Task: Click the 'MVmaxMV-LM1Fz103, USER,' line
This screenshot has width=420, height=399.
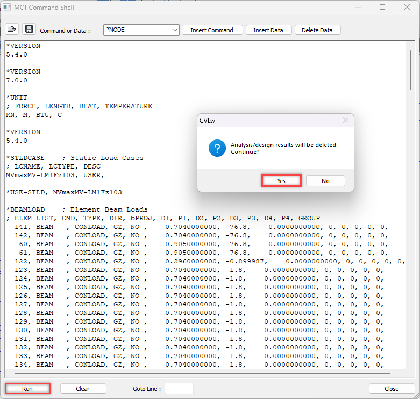Action: click(55, 175)
